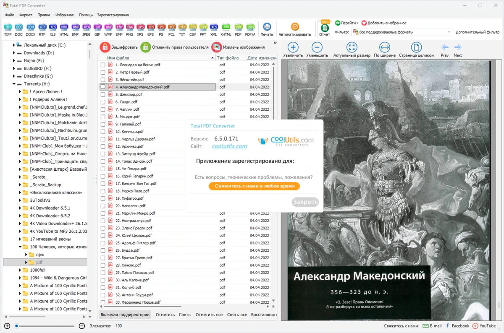Open the Формат menu

(26, 15)
